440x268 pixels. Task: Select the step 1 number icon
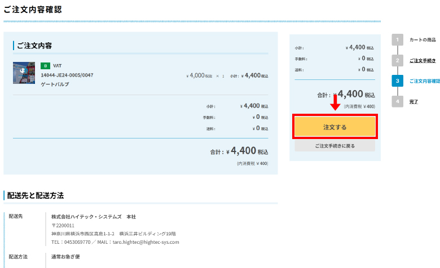click(397, 40)
